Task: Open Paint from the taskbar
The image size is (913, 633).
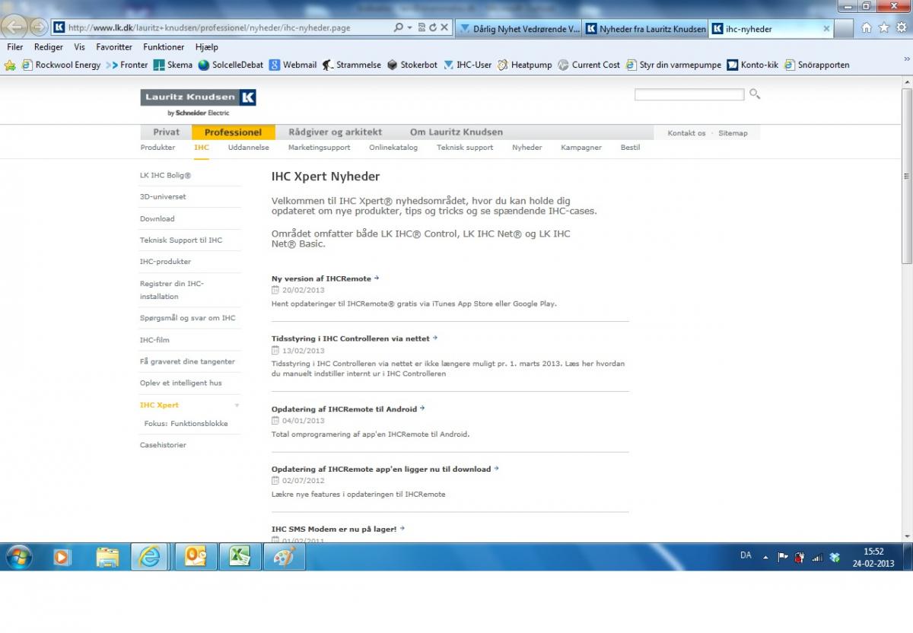Action: point(284,558)
